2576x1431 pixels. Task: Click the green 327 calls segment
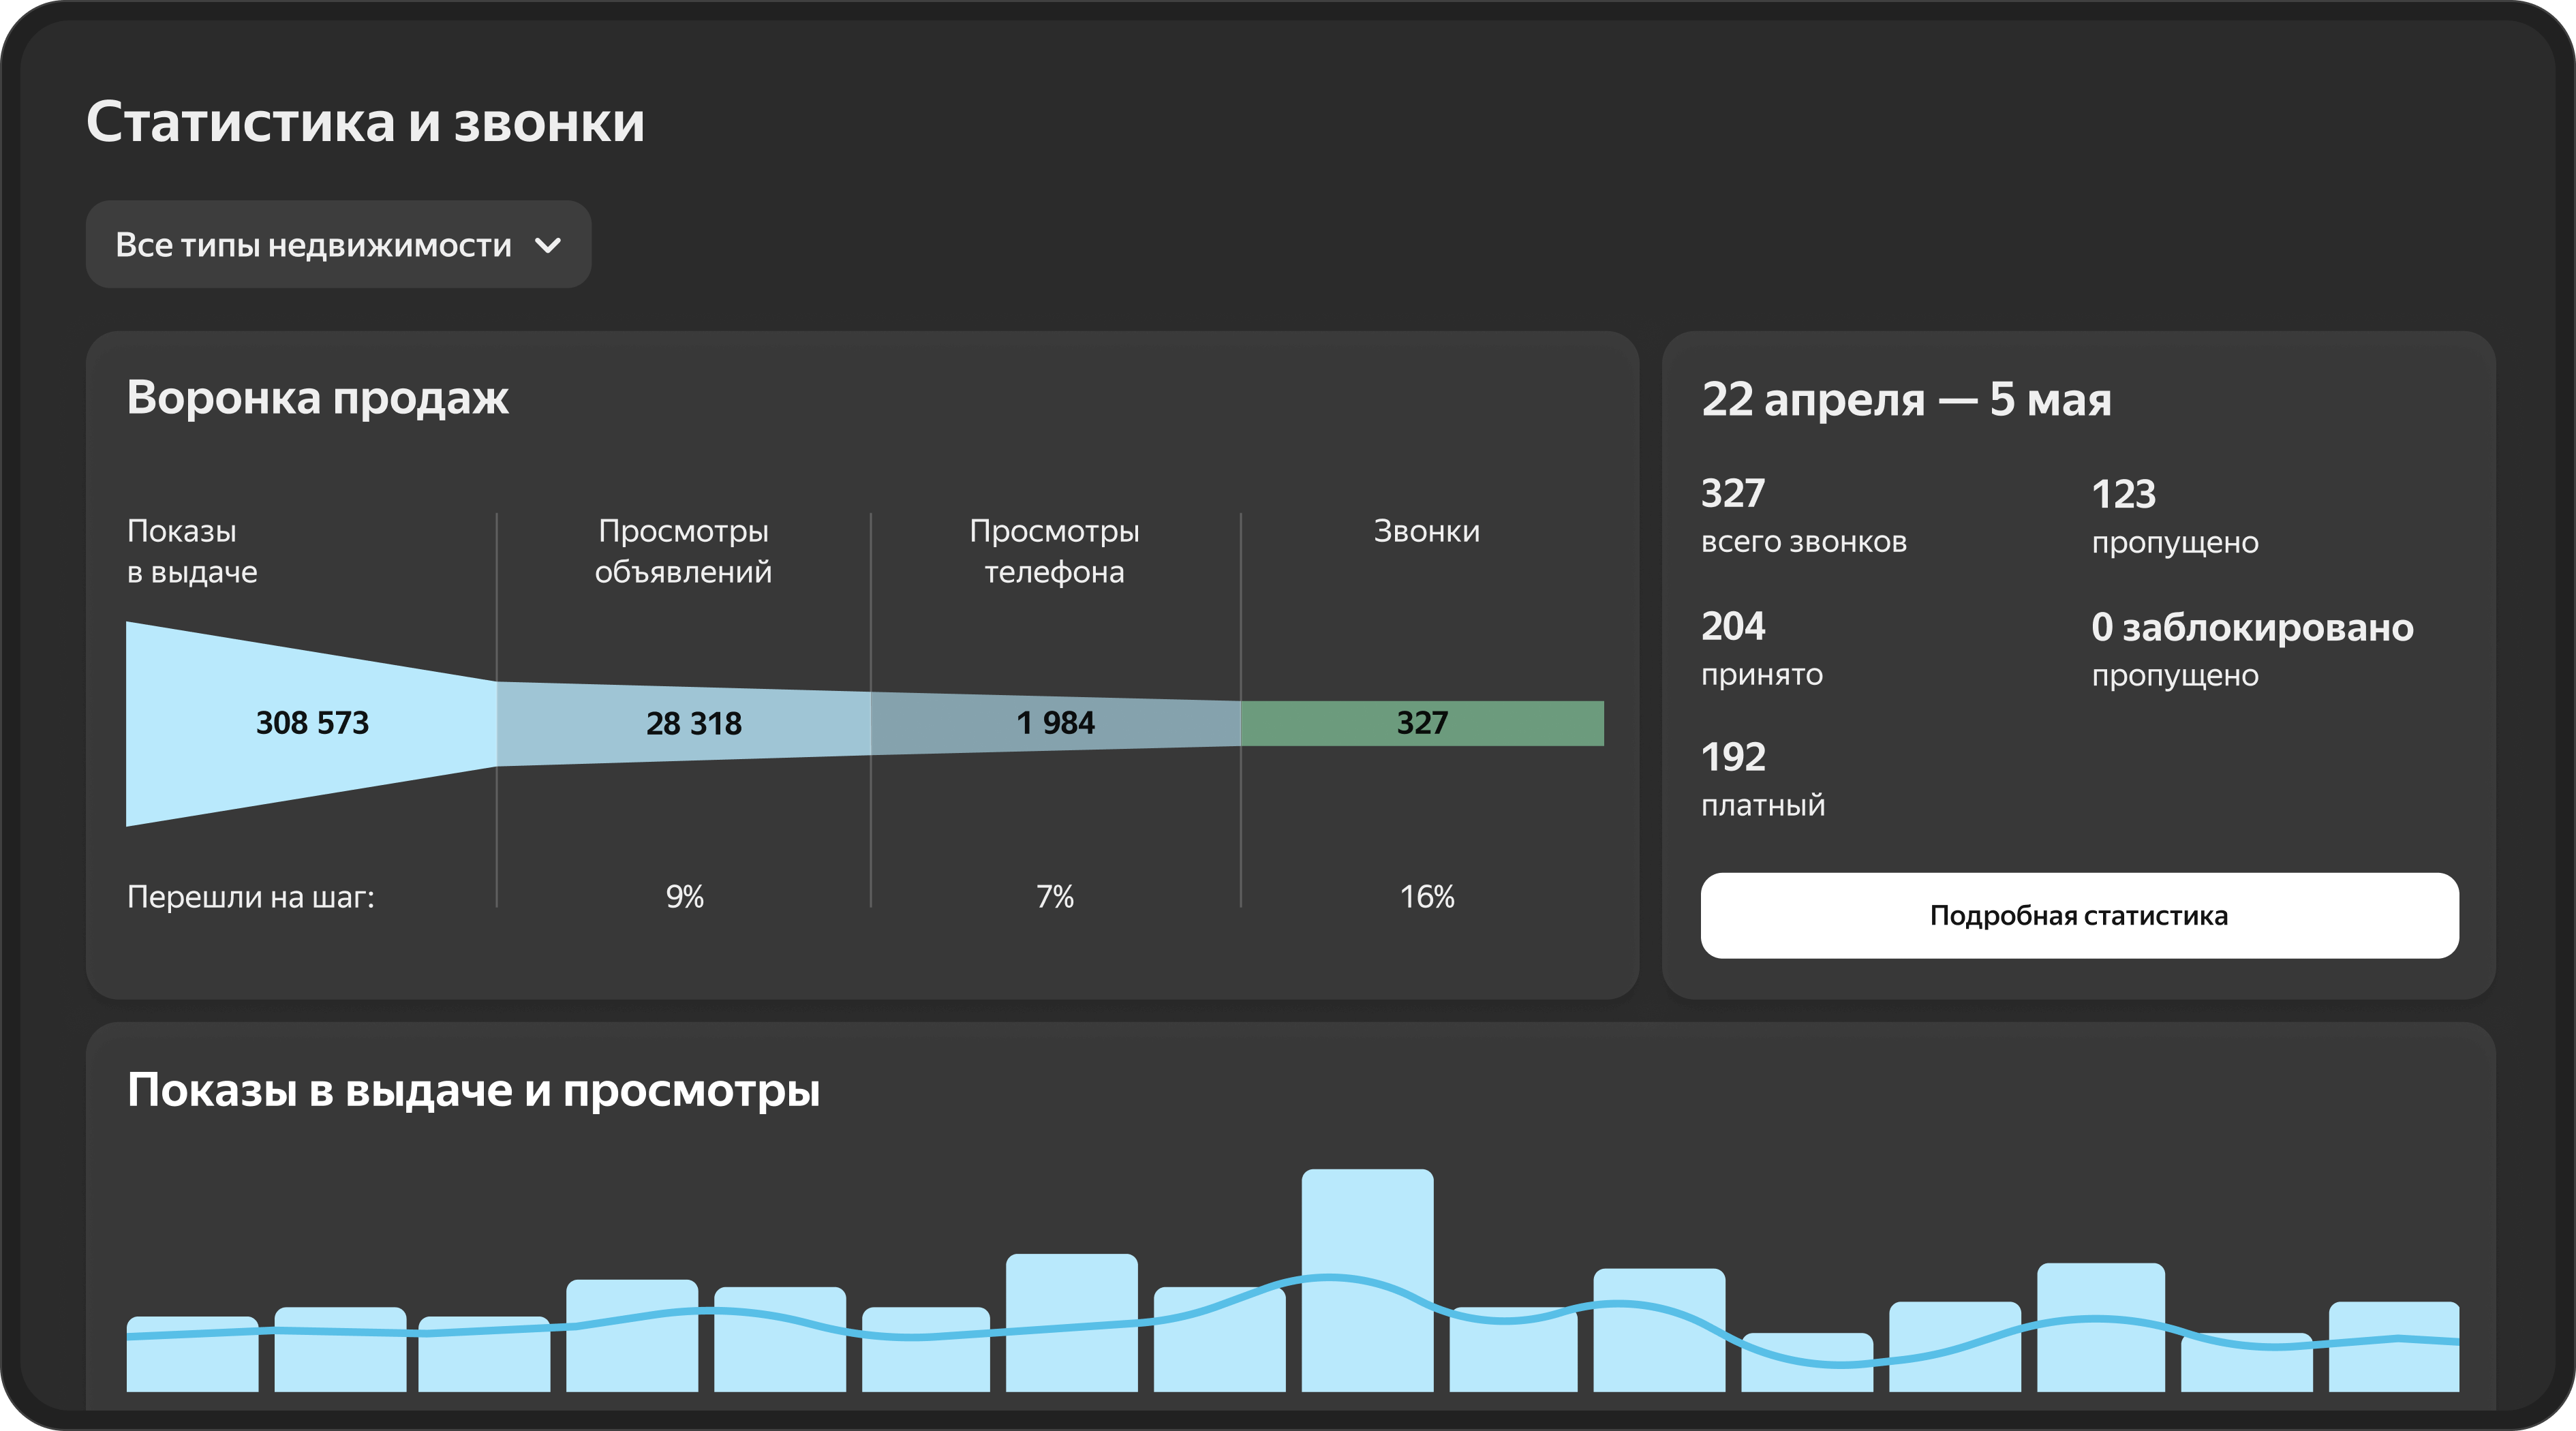pyautogui.click(x=1422, y=723)
